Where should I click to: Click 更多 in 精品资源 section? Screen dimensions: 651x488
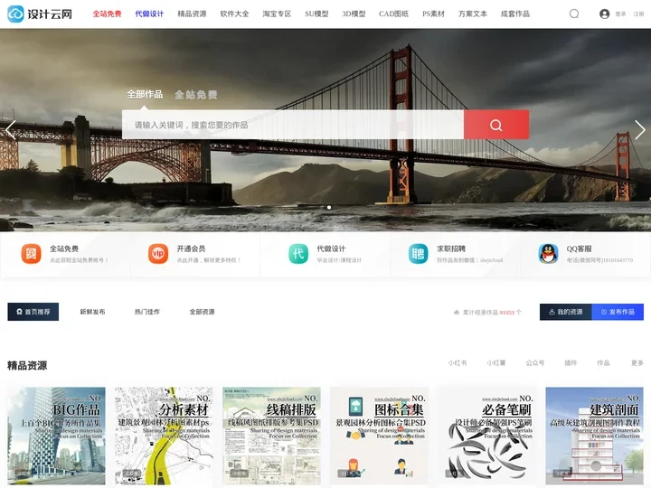click(637, 362)
